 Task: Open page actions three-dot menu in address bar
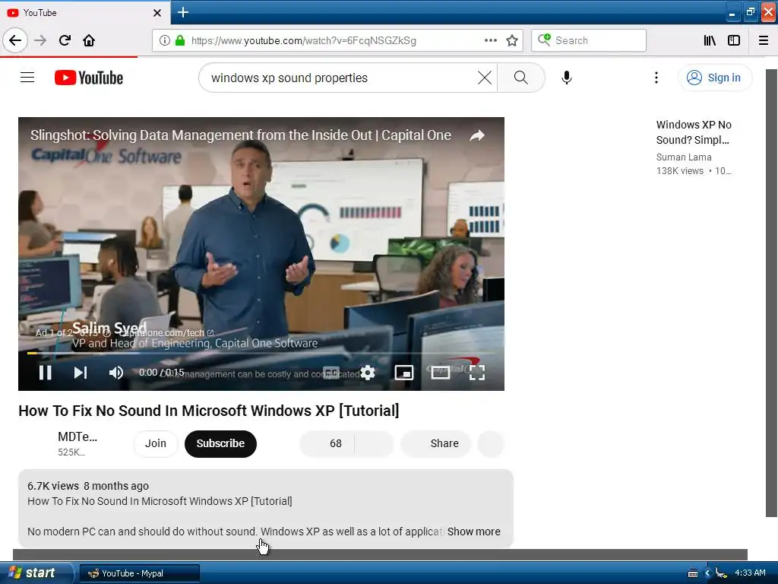[x=491, y=41]
